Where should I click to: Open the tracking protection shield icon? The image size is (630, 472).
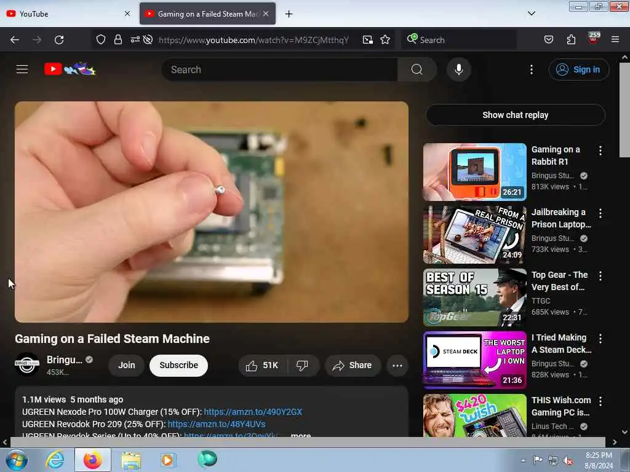101,40
